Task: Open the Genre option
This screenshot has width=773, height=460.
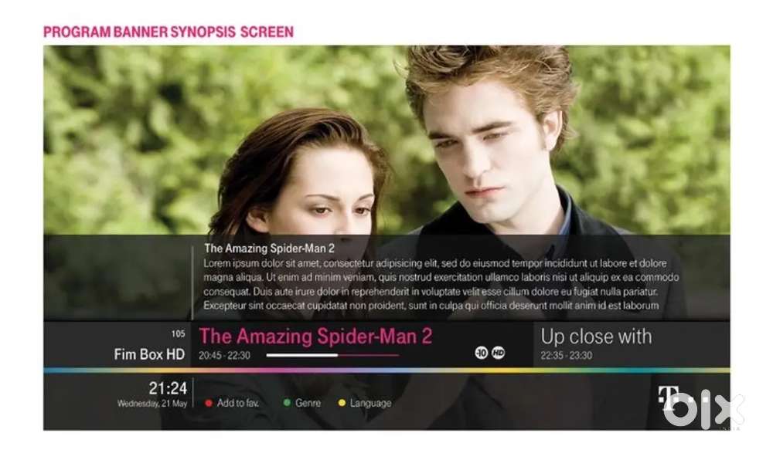Action: pos(308,403)
